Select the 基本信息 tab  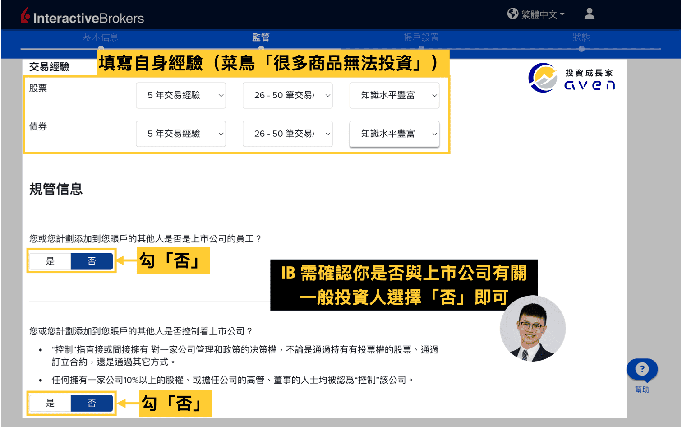click(100, 37)
